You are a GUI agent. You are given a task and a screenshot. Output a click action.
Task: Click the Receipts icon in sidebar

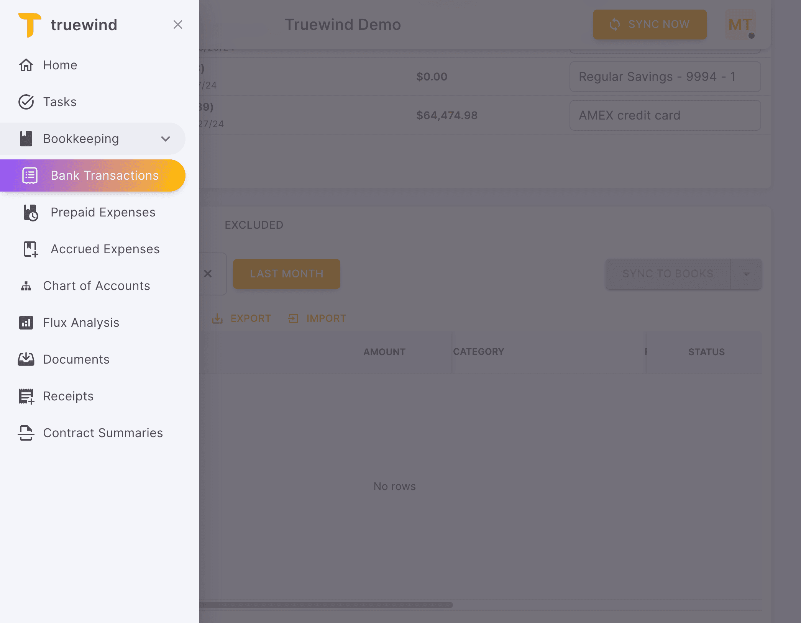[26, 396]
